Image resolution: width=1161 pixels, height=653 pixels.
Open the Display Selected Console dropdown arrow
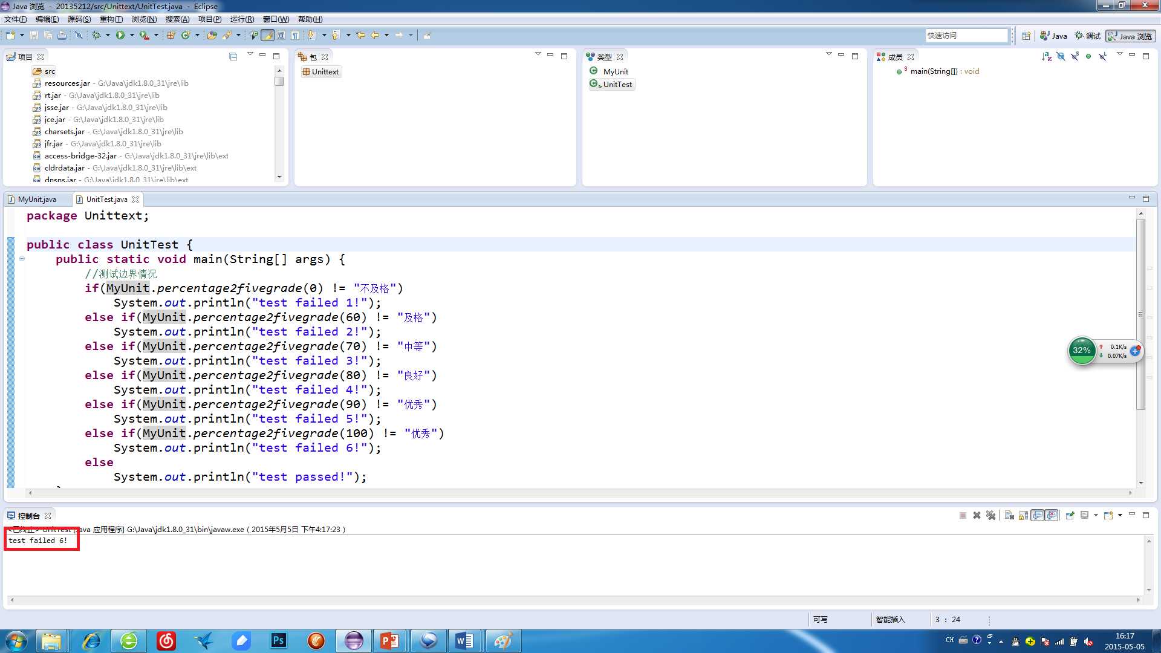pos(1096,515)
